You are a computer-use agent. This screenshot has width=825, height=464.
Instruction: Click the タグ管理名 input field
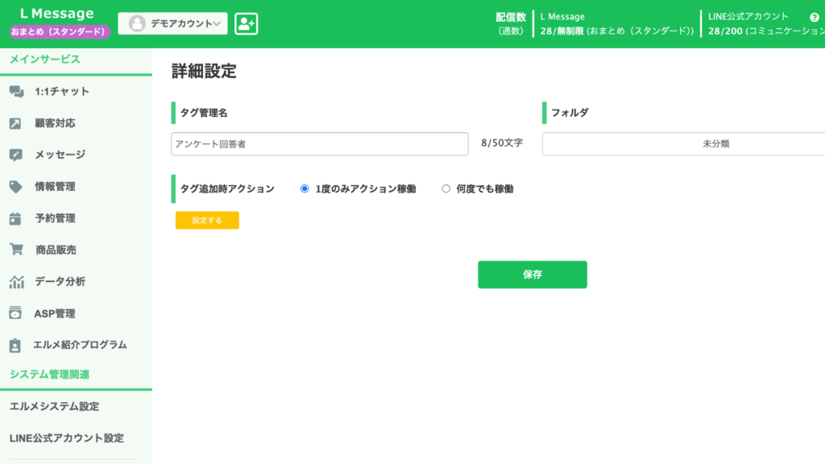pyautogui.click(x=319, y=143)
